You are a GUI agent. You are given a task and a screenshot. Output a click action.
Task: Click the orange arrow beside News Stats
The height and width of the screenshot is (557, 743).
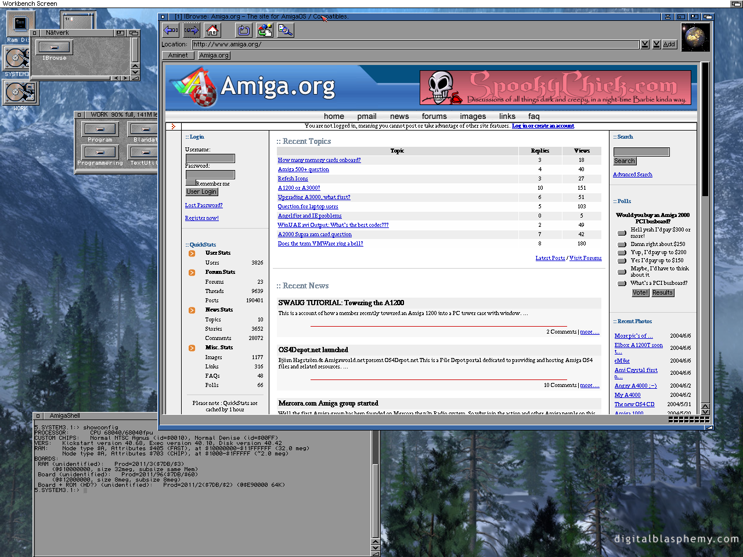tap(192, 310)
